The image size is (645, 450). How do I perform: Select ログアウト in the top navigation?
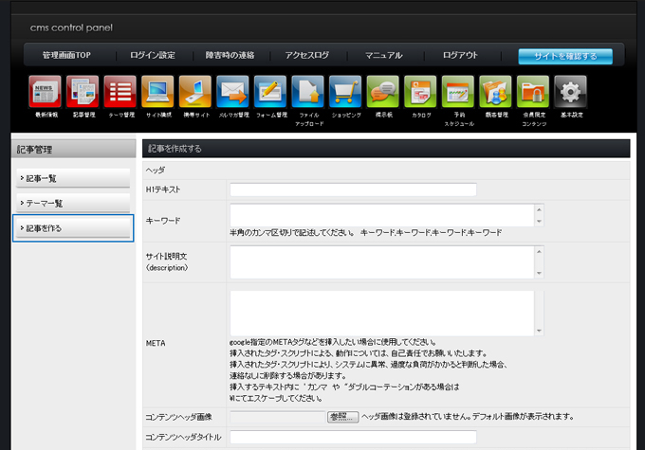click(460, 56)
